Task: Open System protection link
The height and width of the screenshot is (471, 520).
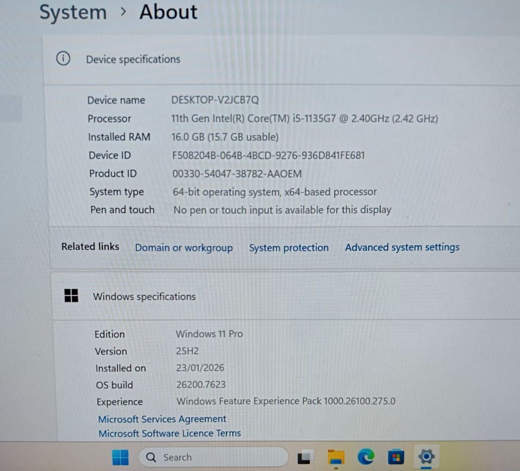Action: 289,248
